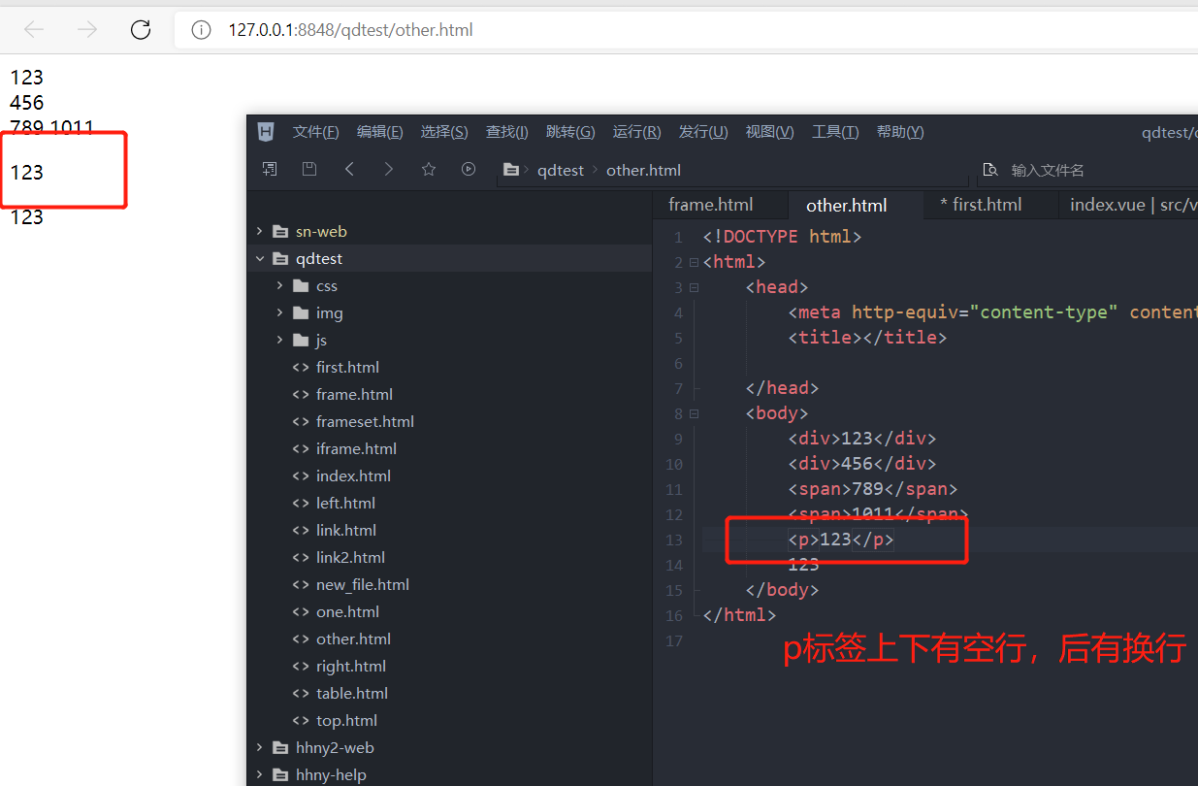The width and height of the screenshot is (1198, 786).
Task: Open new_file.html in the file tree
Action: (363, 584)
